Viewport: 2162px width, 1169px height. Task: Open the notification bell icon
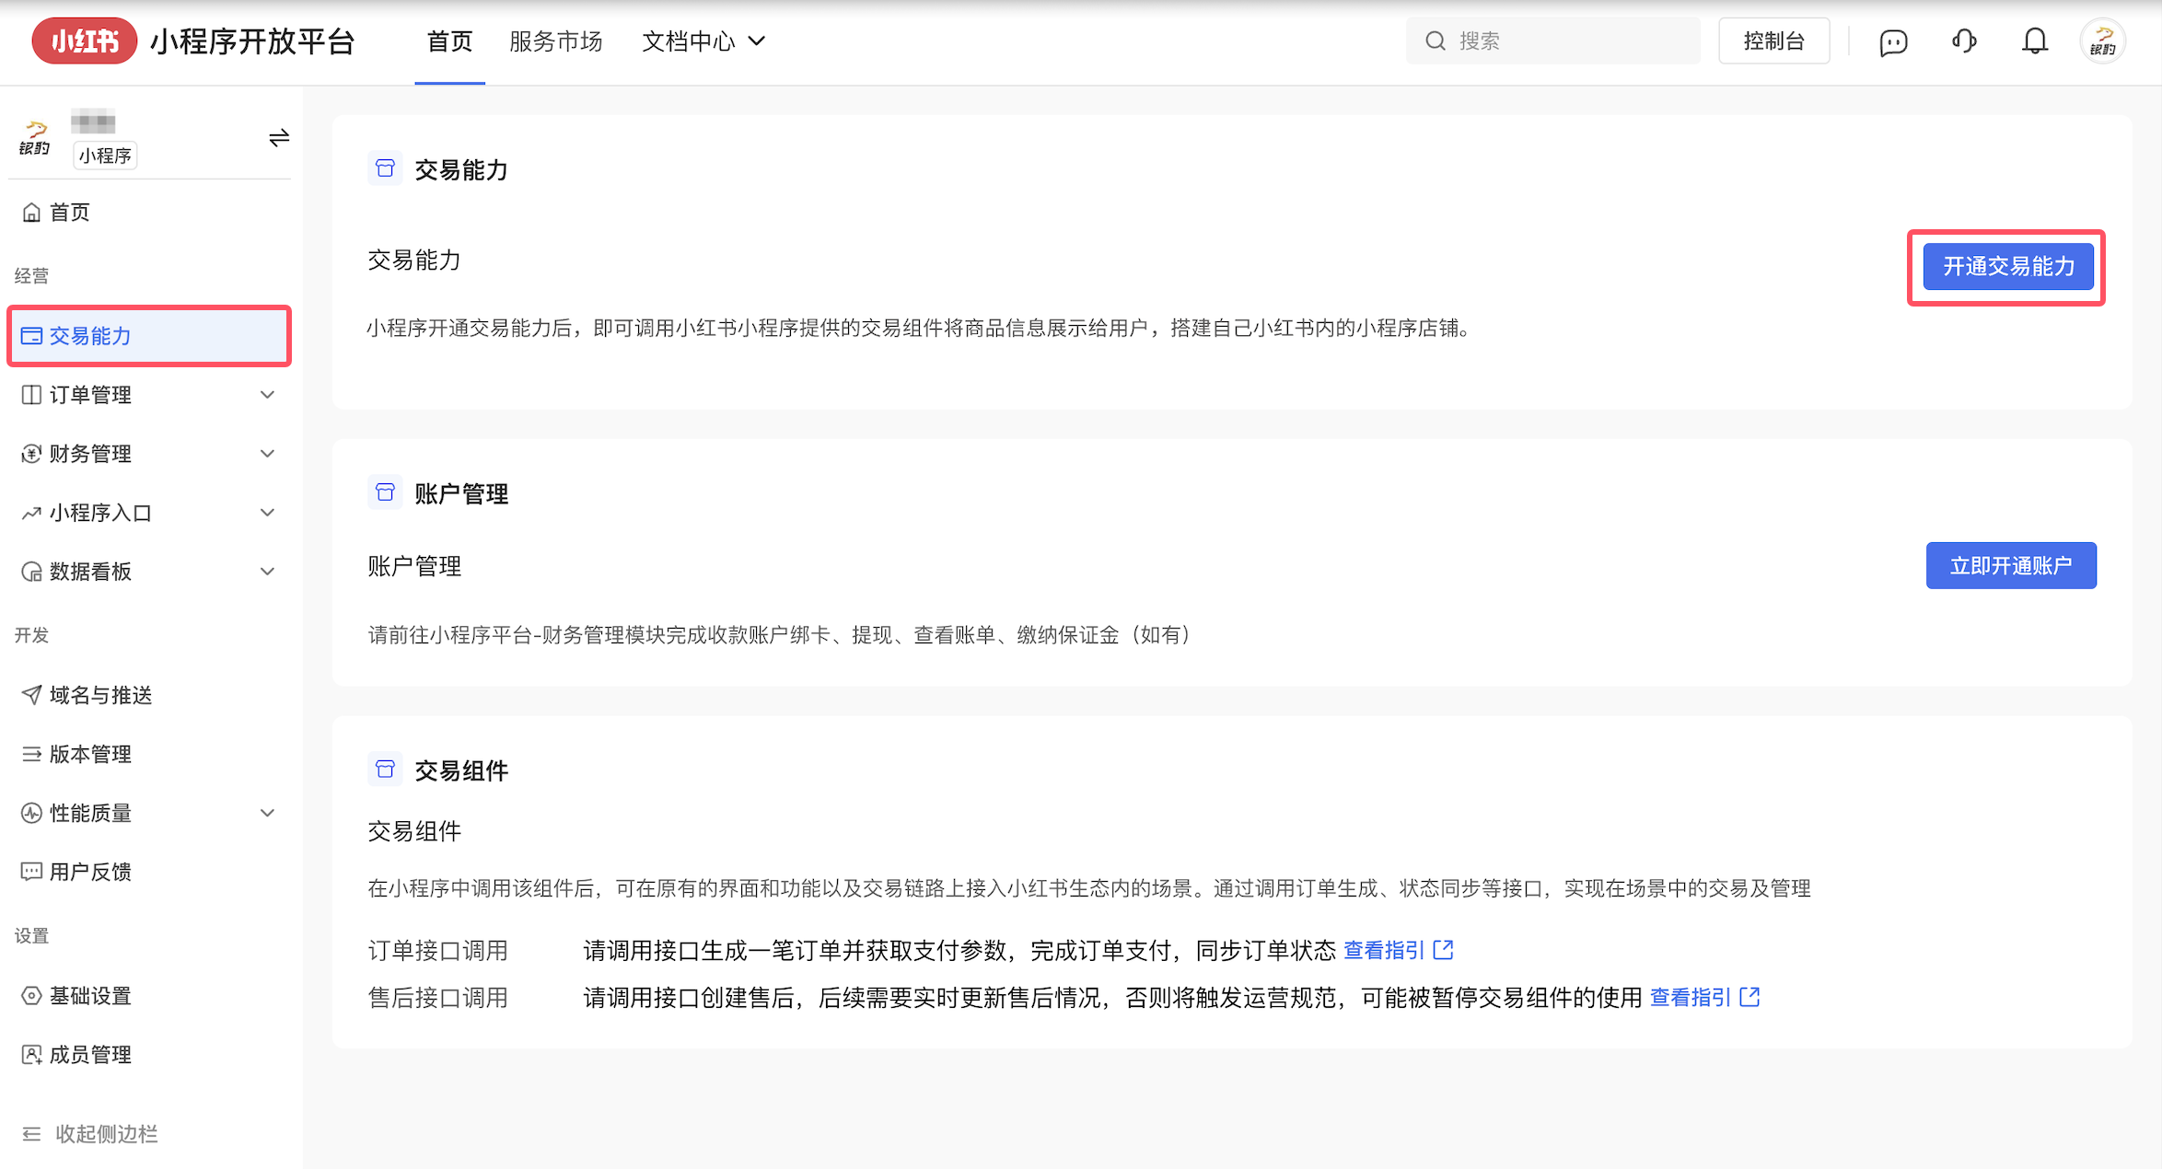(x=2034, y=41)
